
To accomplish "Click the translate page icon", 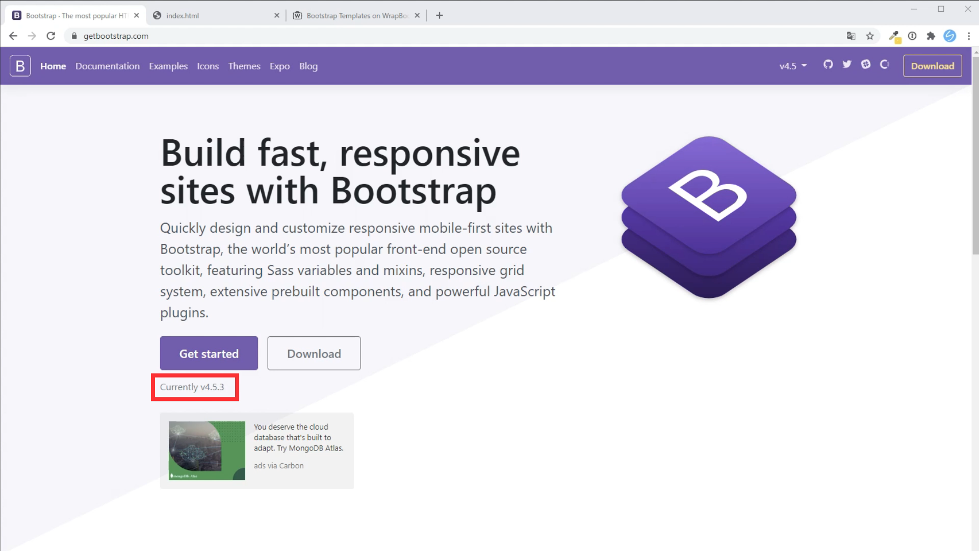I will point(851,36).
